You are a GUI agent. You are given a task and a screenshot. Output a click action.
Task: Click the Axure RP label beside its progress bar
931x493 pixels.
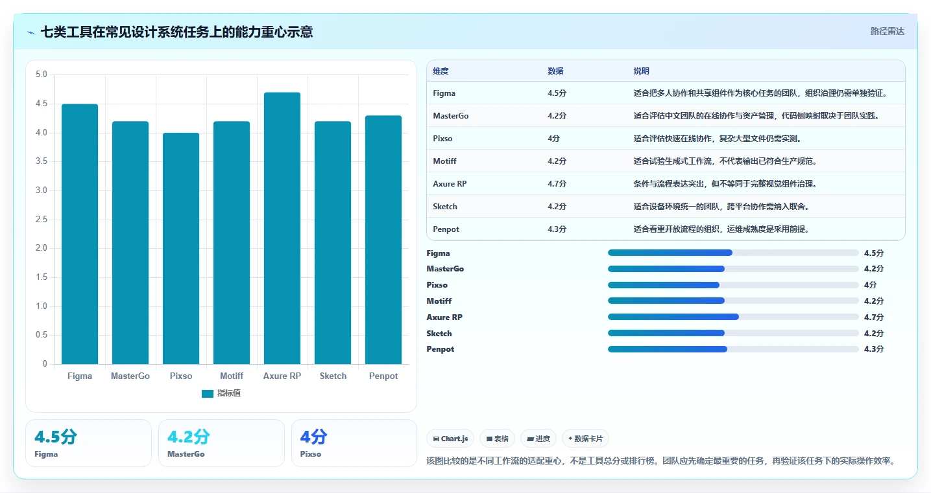(444, 317)
